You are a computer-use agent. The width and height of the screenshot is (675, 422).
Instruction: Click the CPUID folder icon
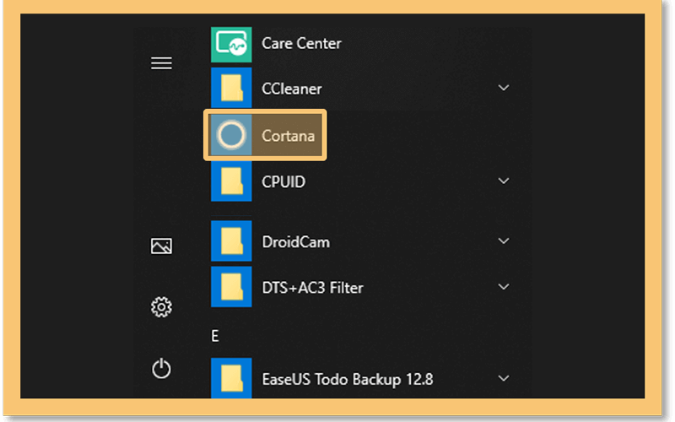click(x=231, y=181)
